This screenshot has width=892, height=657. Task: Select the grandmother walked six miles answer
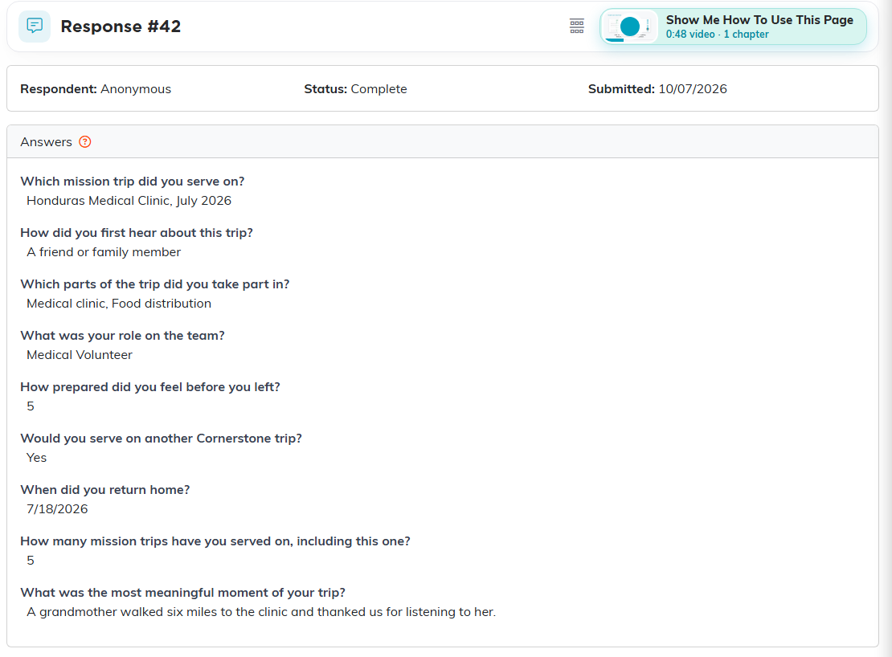tap(261, 612)
